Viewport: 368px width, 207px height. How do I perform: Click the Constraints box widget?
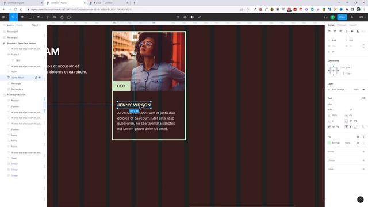[333, 70]
